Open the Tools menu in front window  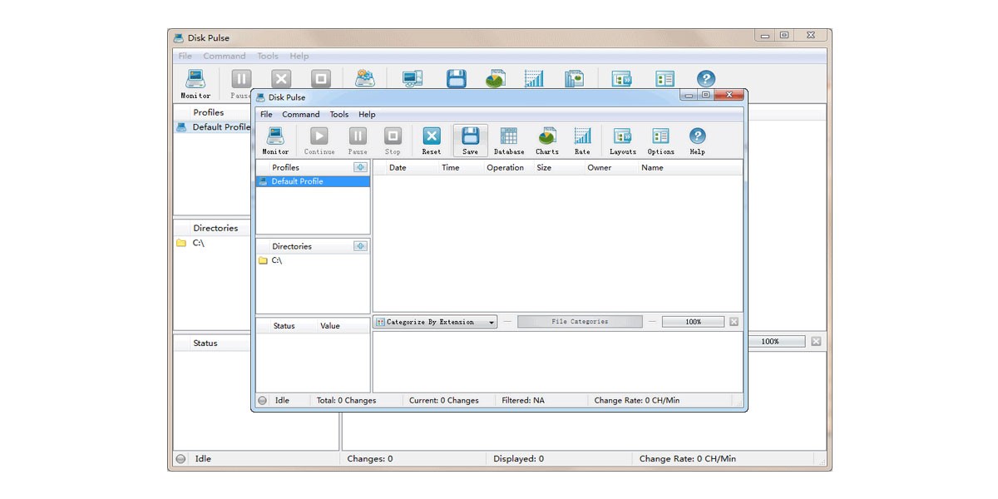click(x=339, y=114)
